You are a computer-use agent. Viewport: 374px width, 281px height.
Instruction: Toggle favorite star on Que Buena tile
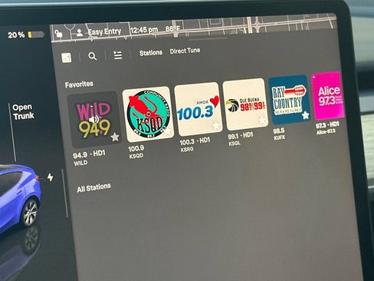262,120
